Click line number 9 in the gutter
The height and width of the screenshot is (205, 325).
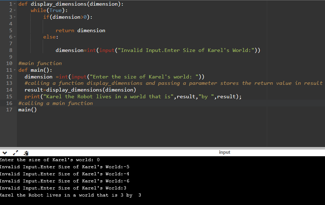point(11,57)
